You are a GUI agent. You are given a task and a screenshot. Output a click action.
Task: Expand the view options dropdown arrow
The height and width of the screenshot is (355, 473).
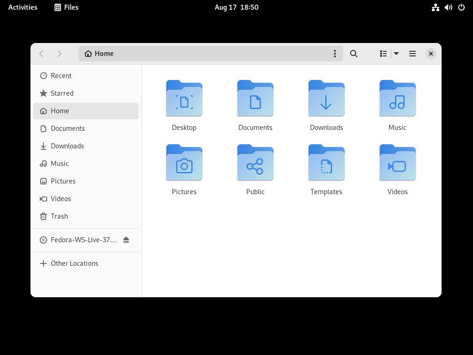tap(396, 54)
